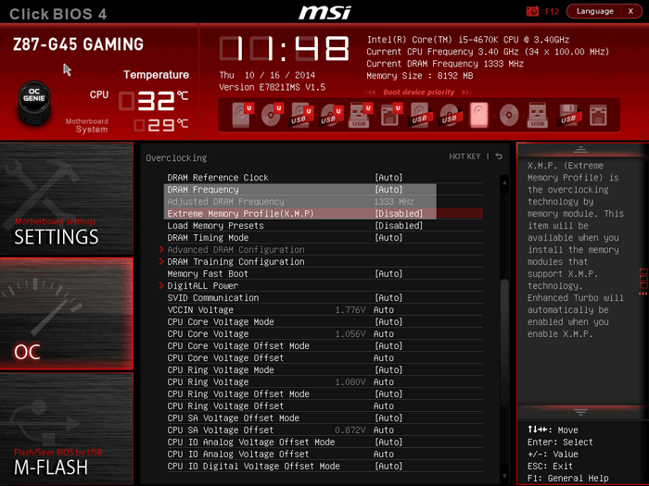The height and width of the screenshot is (486, 649).
Task: Open CPU IO Digital Voltage Offset Mode dropdown
Action: point(388,466)
